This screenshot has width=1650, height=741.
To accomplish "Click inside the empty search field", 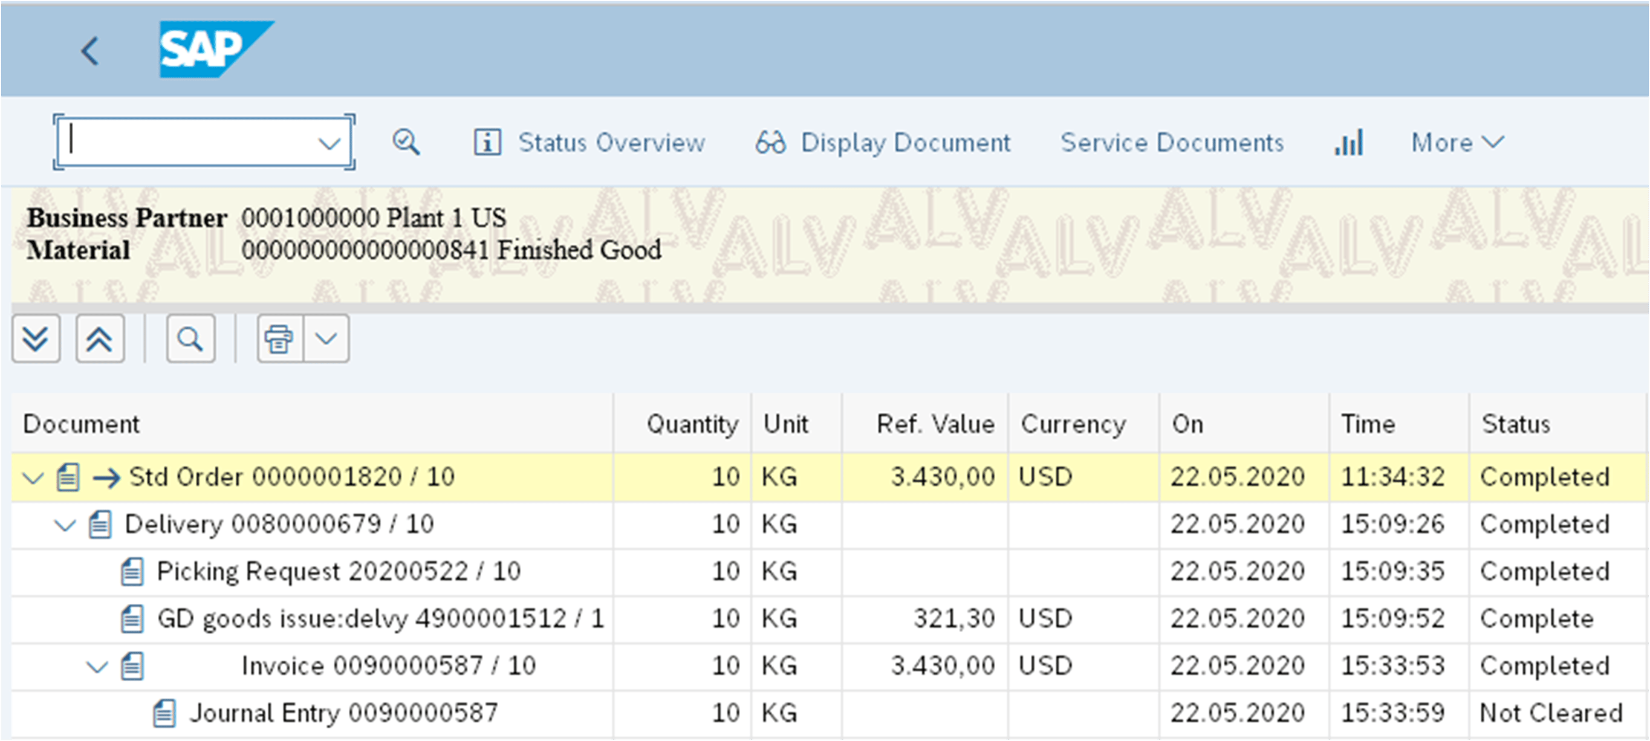I will tap(186, 141).
